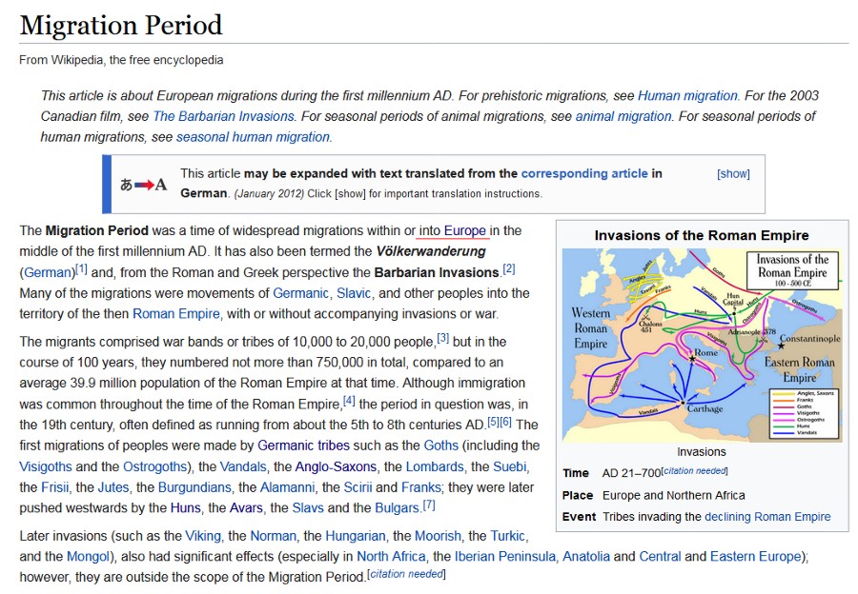The width and height of the screenshot is (858, 594).
Task: Expand translation instructions with [show]
Action: pos(733,174)
